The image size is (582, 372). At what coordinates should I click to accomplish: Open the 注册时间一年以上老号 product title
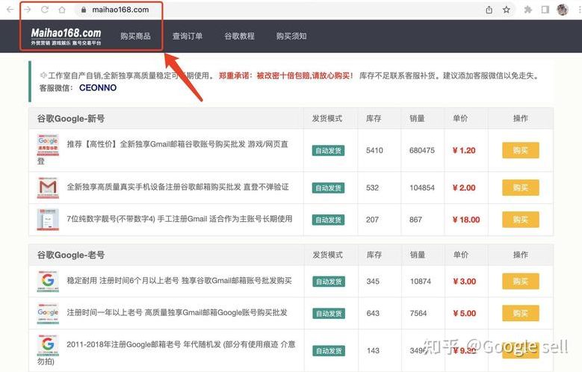(177, 312)
